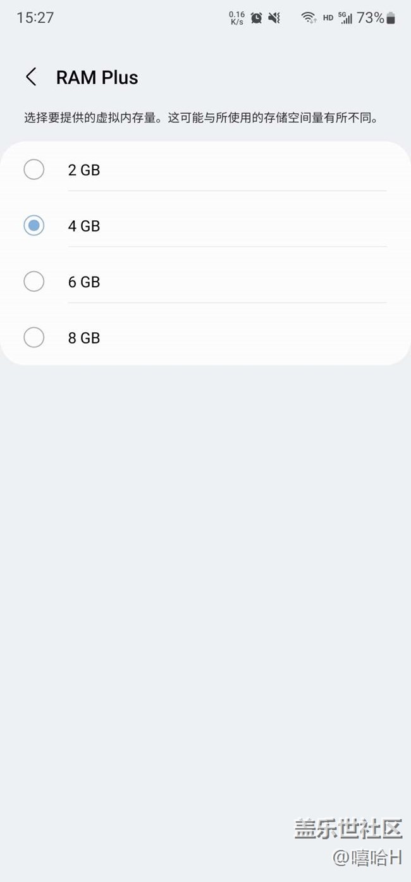The image size is (411, 882).
Task: Tap the muted sound status icon
Action: pyautogui.click(x=274, y=18)
